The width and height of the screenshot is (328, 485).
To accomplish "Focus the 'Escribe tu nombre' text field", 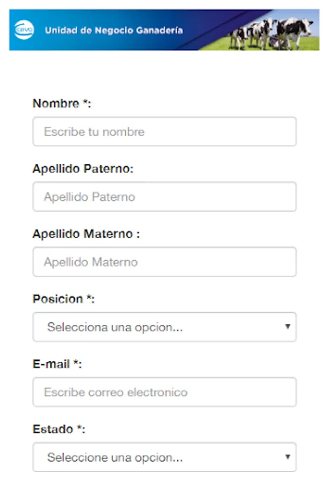I will click(164, 131).
